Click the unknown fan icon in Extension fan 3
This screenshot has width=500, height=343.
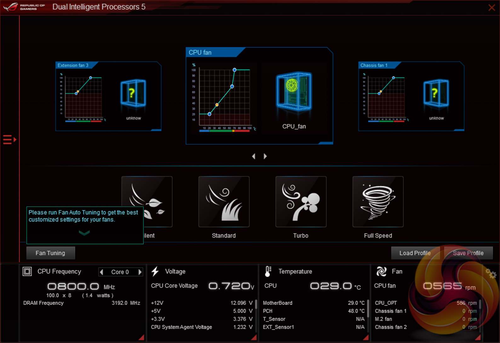[x=133, y=93]
